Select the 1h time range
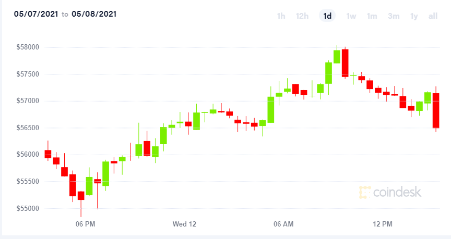 click(x=281, y=16)
